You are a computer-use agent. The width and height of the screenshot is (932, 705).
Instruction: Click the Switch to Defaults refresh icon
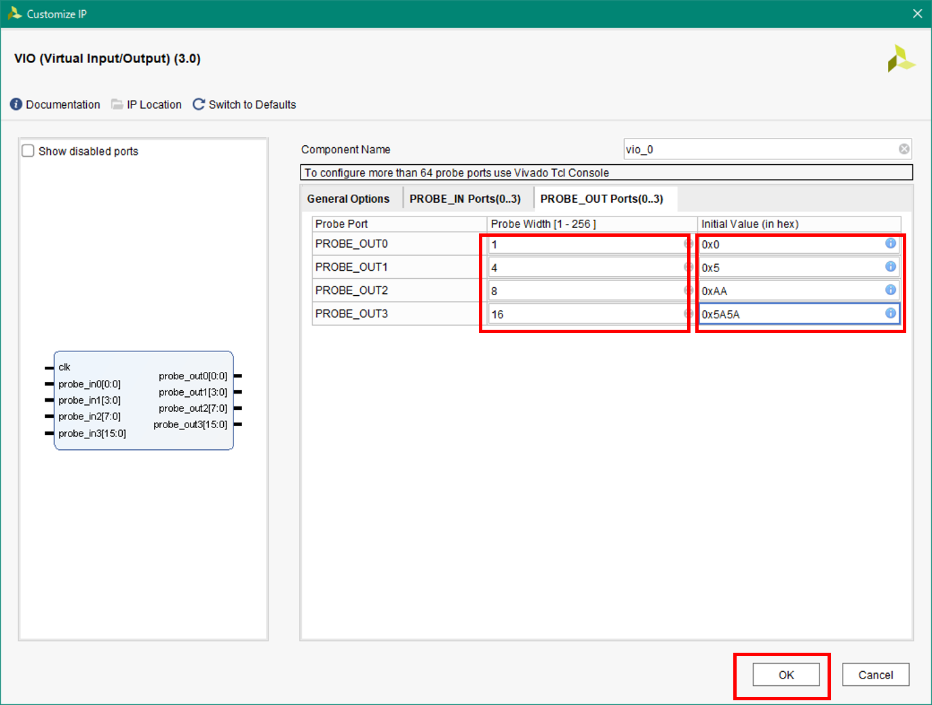[x=199, y=104]
